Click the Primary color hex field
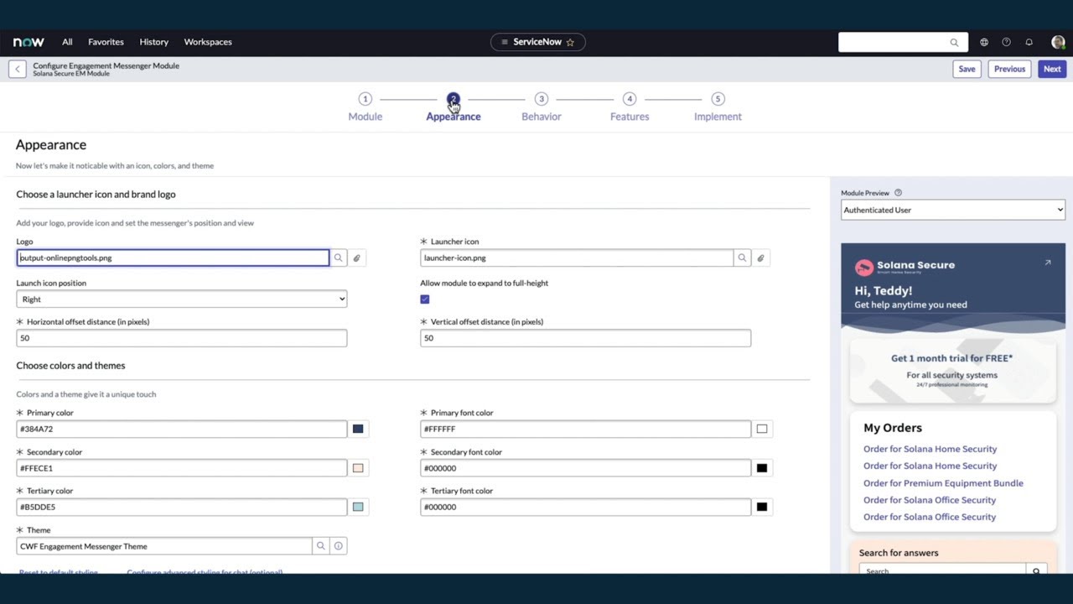The height and width of the screenshot is (604, 1073). [x=181, y=429]
